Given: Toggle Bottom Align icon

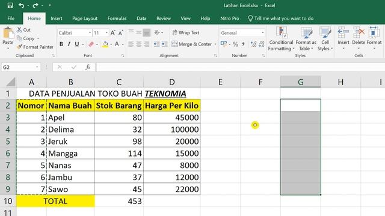Looking at the screenshot, I should coord(147,32).
